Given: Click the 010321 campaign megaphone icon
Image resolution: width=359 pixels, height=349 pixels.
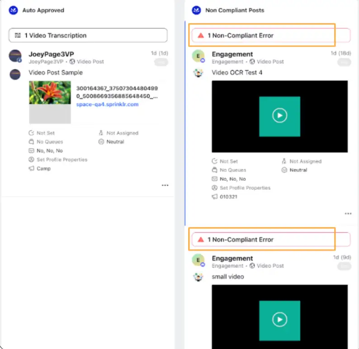Looking at the screenshot, I should [x=214, y=197].
